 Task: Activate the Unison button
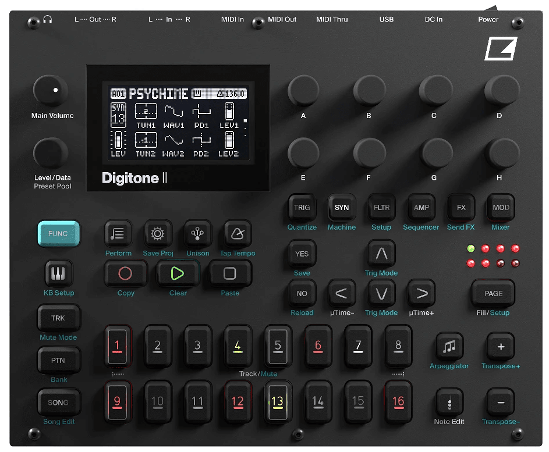coord(197,233)
